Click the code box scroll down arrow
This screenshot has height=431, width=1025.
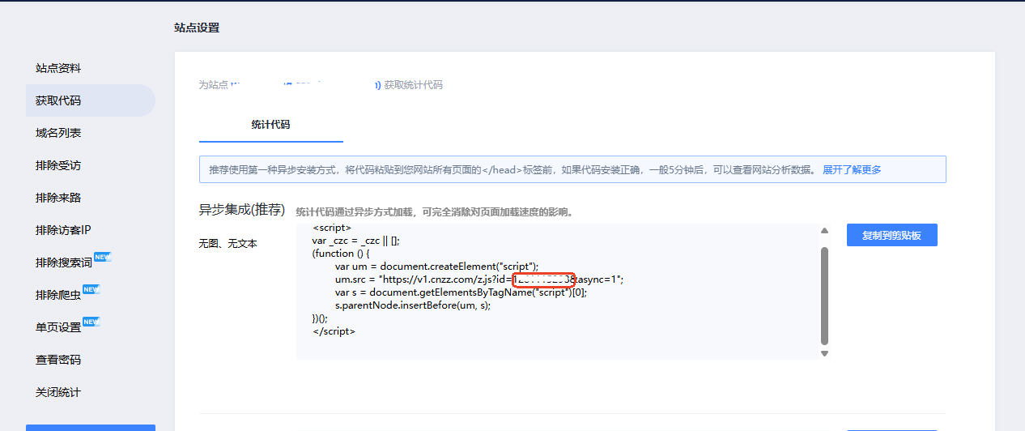pyautogui.click(x=824, y=353)
